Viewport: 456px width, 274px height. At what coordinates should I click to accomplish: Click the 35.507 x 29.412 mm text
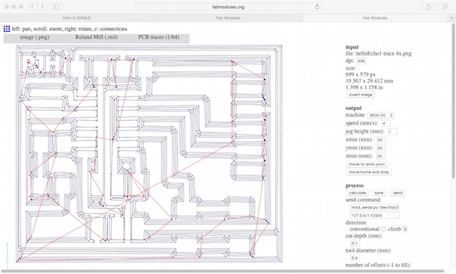369,80
